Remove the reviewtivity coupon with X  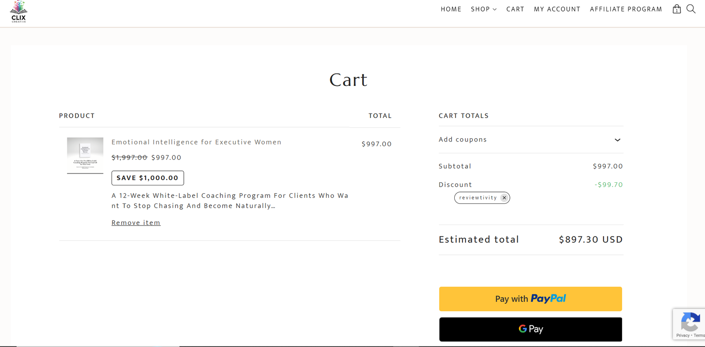click(x=504, y=198)
